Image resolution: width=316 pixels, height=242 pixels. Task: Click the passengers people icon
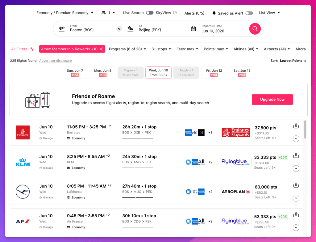pos(104,13)
